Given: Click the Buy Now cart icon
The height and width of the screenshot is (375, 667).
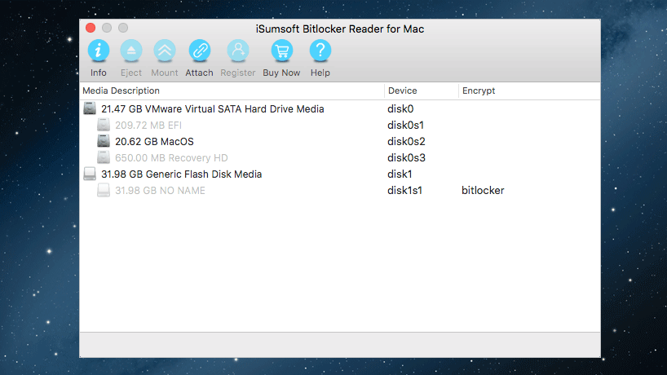Looking at the screenshot, I should click(x=281, y=51).
